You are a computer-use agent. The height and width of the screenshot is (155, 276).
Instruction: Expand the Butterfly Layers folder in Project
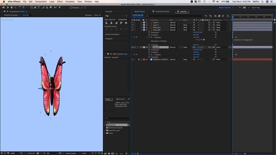pyautogui.click(x=105, y=130)
